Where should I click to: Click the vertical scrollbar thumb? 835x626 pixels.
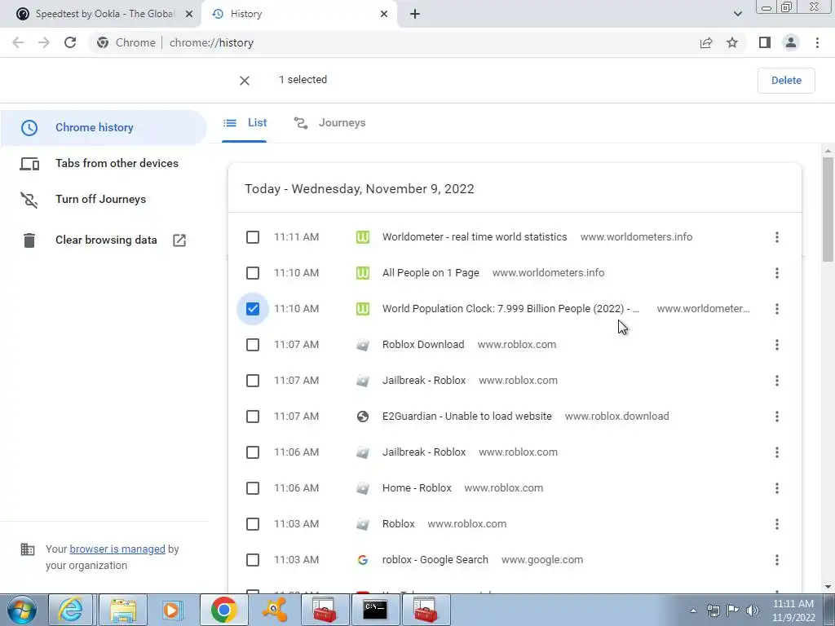(828, 209)
